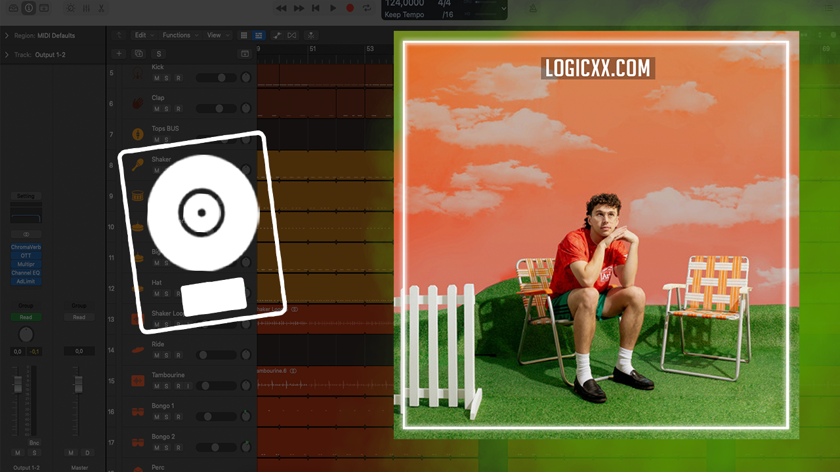Open the Edit menu
Screen dimensions: 840x472
143,35
